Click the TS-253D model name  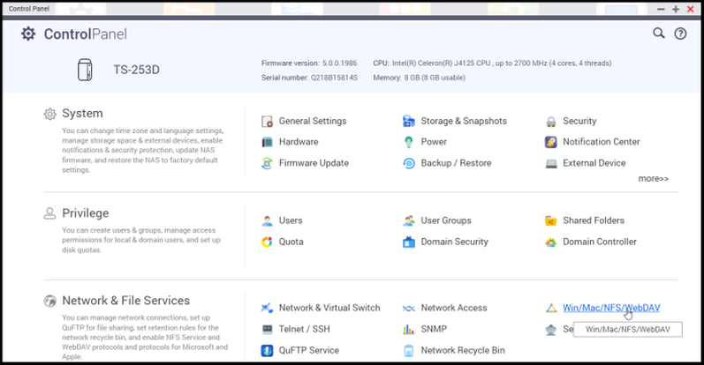(x=137, y=70)
